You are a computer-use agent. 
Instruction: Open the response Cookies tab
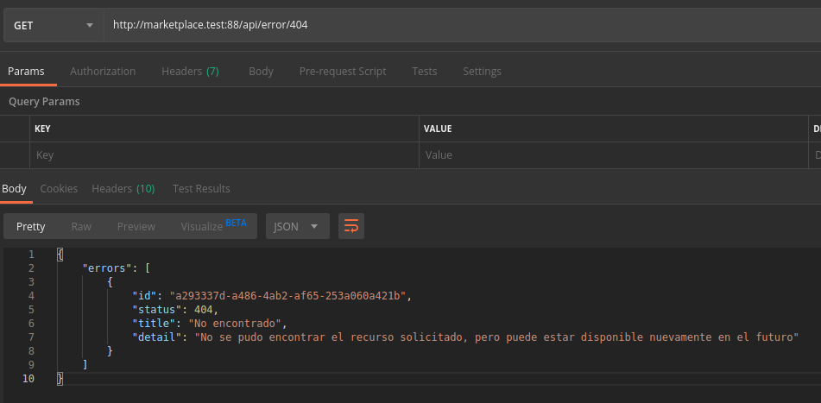click(59, 188)
